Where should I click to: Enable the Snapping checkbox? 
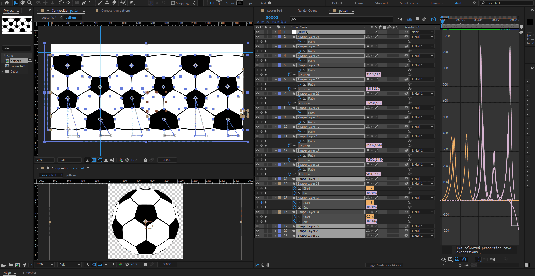click(x=173, y=3)
